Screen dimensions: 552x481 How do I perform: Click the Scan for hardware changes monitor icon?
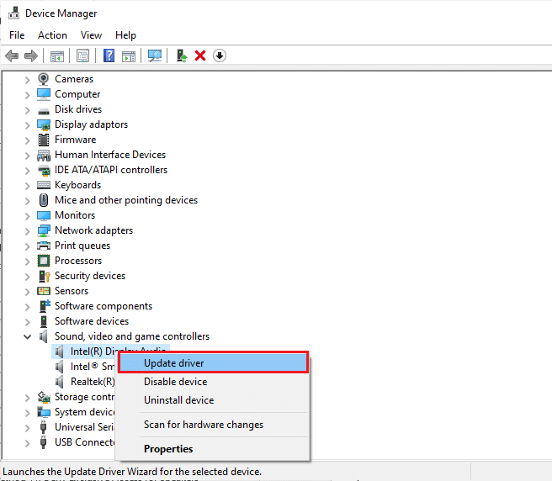155,55
